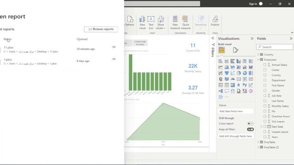Pin the 11.pbix recent report
Image resolution: width=294 pixels, height=165 pixels.
click(x=114, y=47)
